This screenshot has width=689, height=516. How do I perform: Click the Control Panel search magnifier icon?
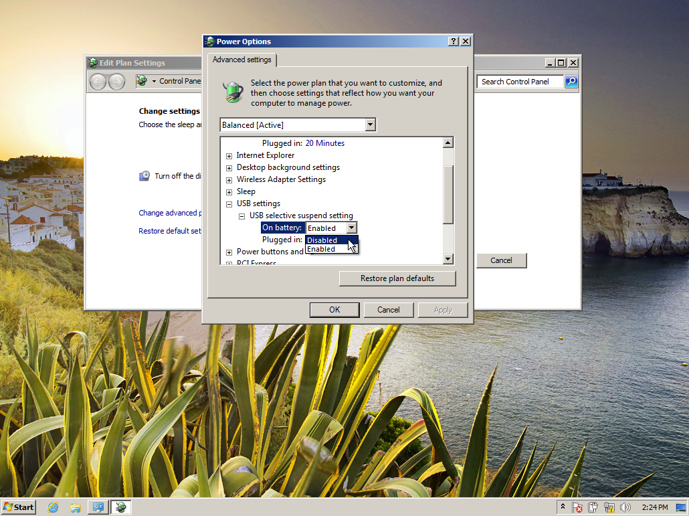[571, 82]
